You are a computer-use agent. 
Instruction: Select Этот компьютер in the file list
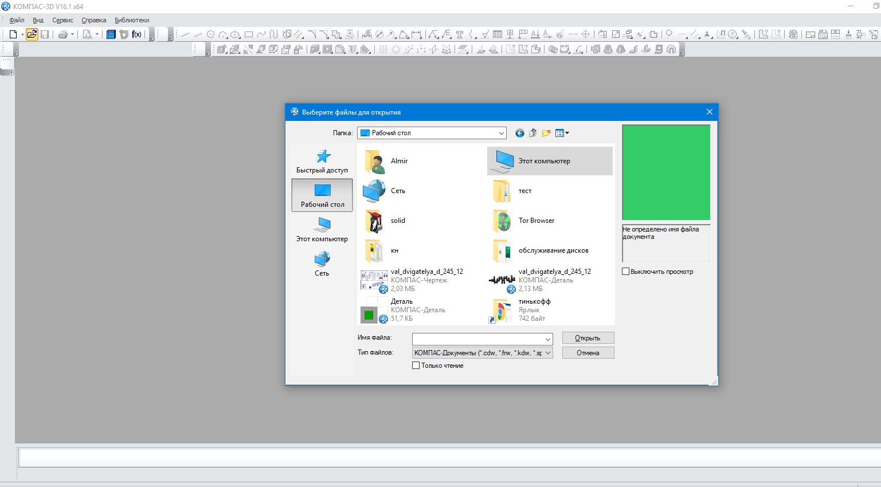[x=550, y=161]
